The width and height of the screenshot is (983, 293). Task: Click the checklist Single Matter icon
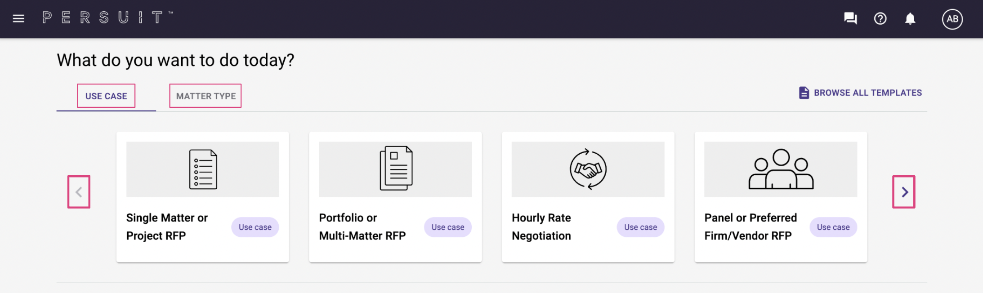[203, 169]
